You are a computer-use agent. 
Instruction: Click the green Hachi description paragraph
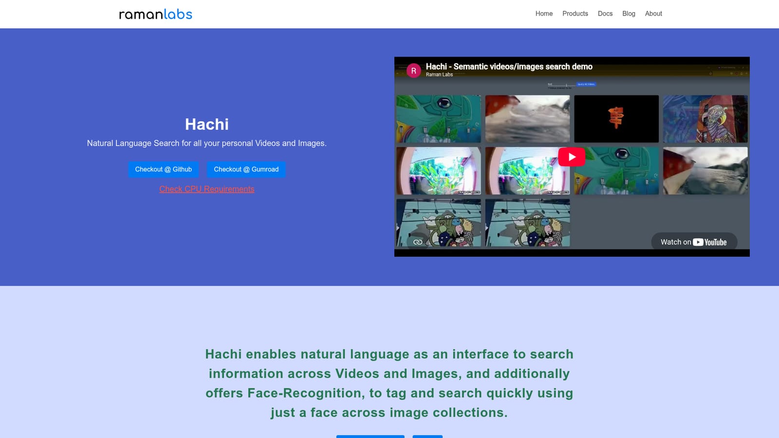[x=389, y=383]
